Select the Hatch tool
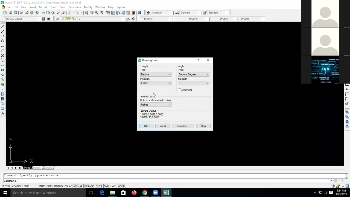The height and width of the screenshot is (197, 350). pyautogui.click(x=3, y=94)
